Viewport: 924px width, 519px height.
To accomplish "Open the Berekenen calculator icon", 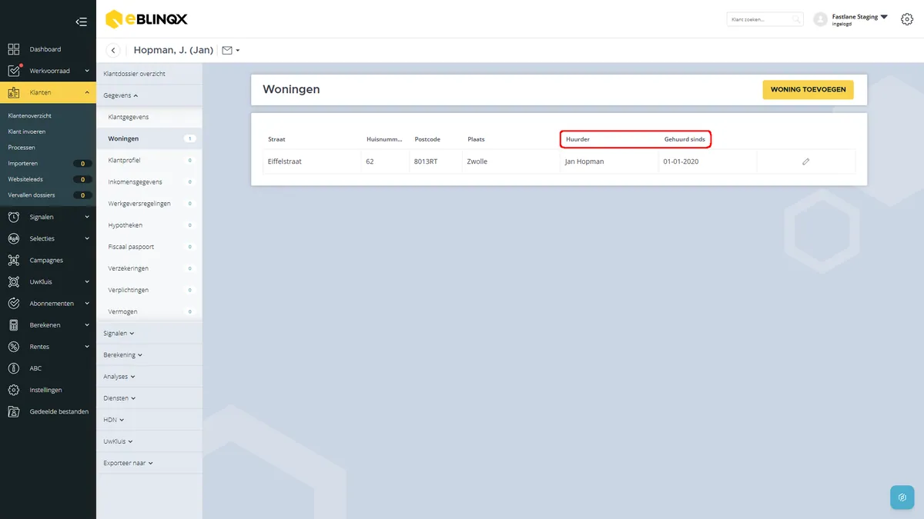I will tap(14, 324).
